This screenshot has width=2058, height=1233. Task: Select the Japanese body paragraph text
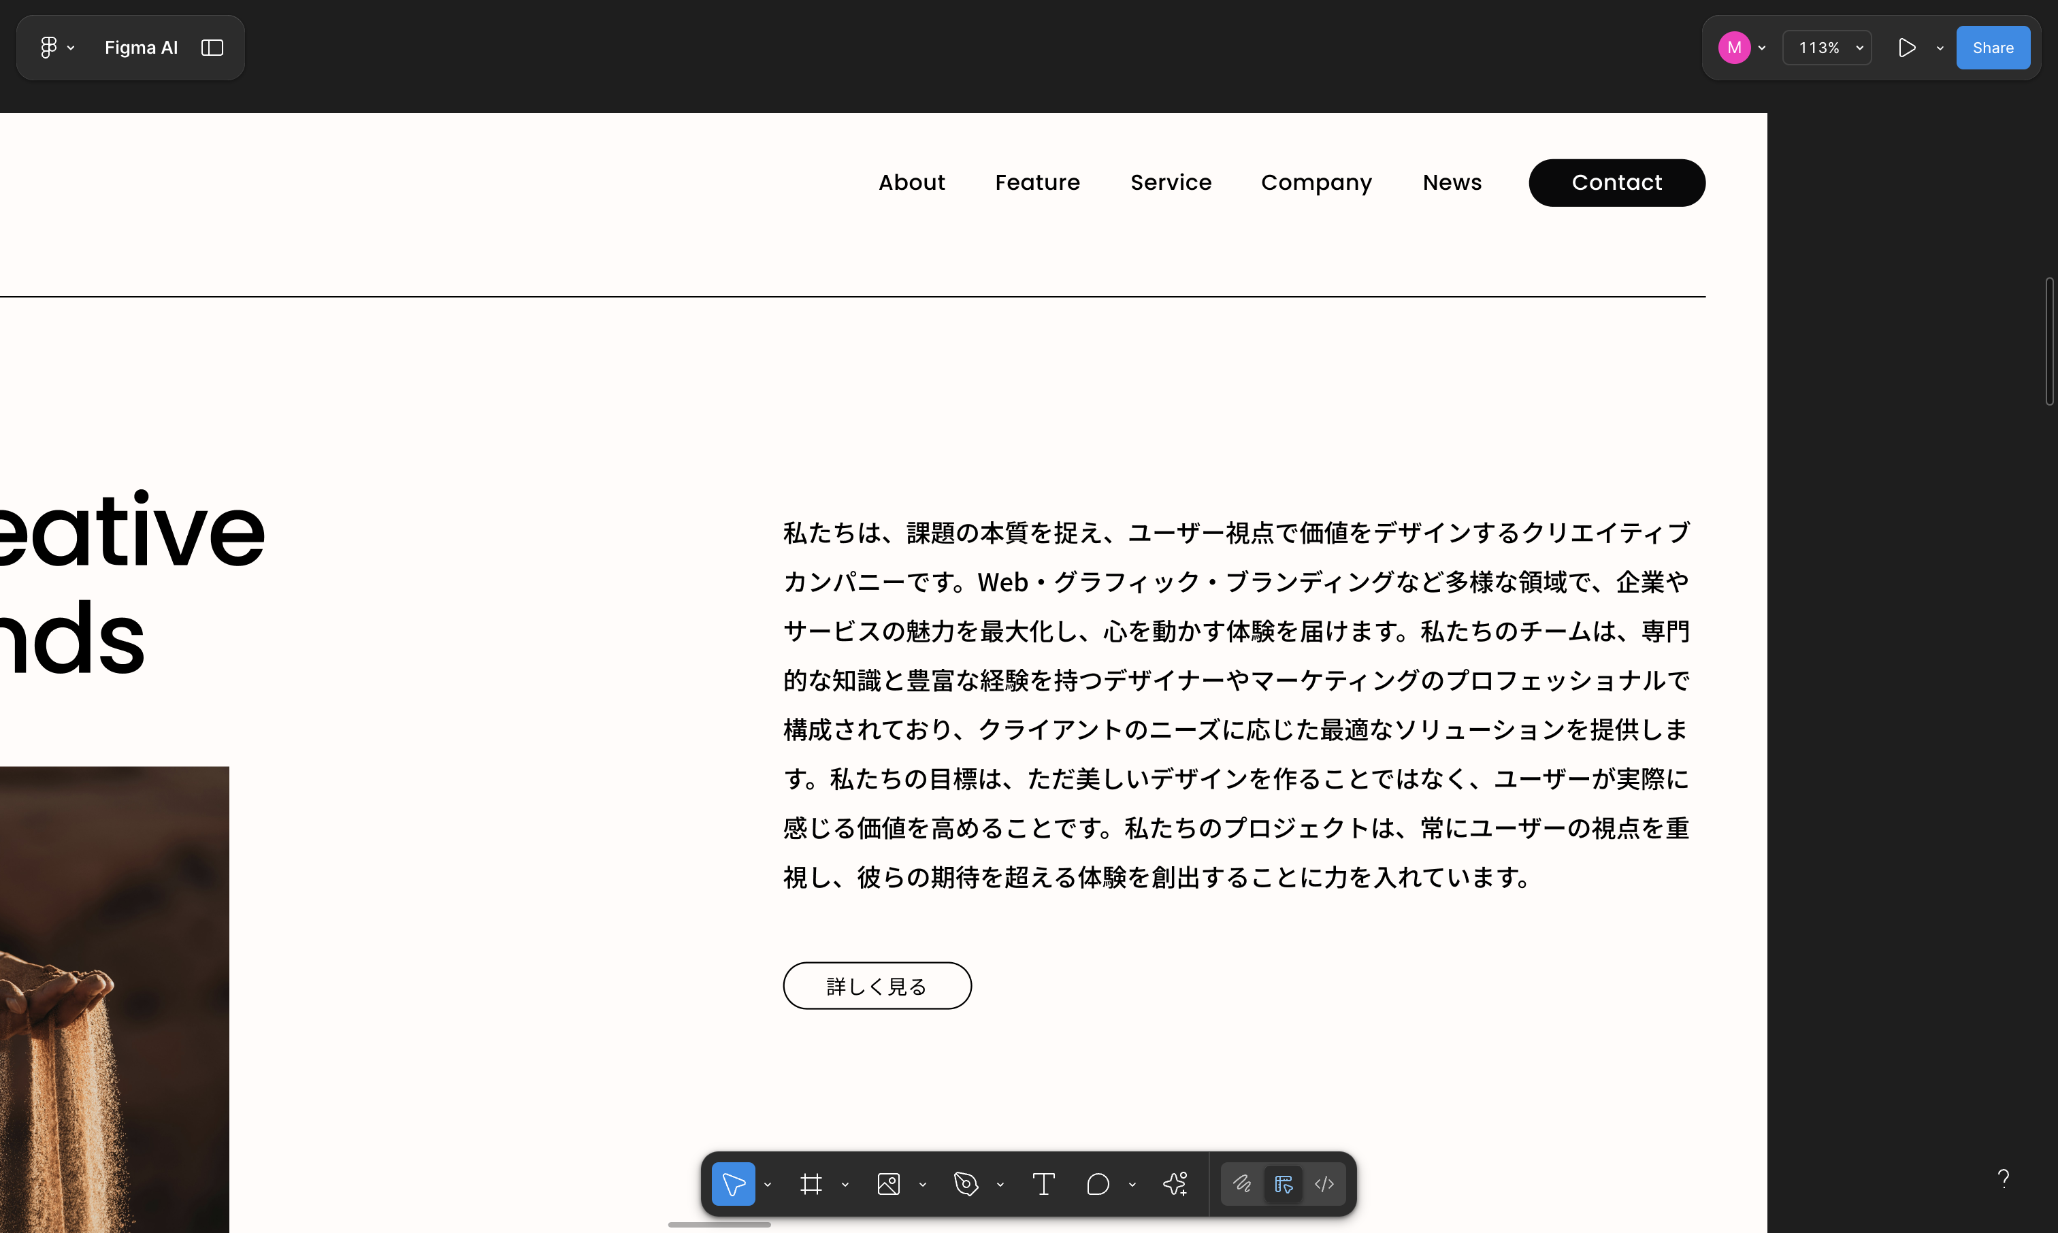(1237, 704)
